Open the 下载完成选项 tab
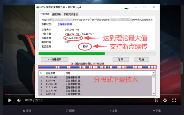 pyautogui.click(x=71, y=14)
